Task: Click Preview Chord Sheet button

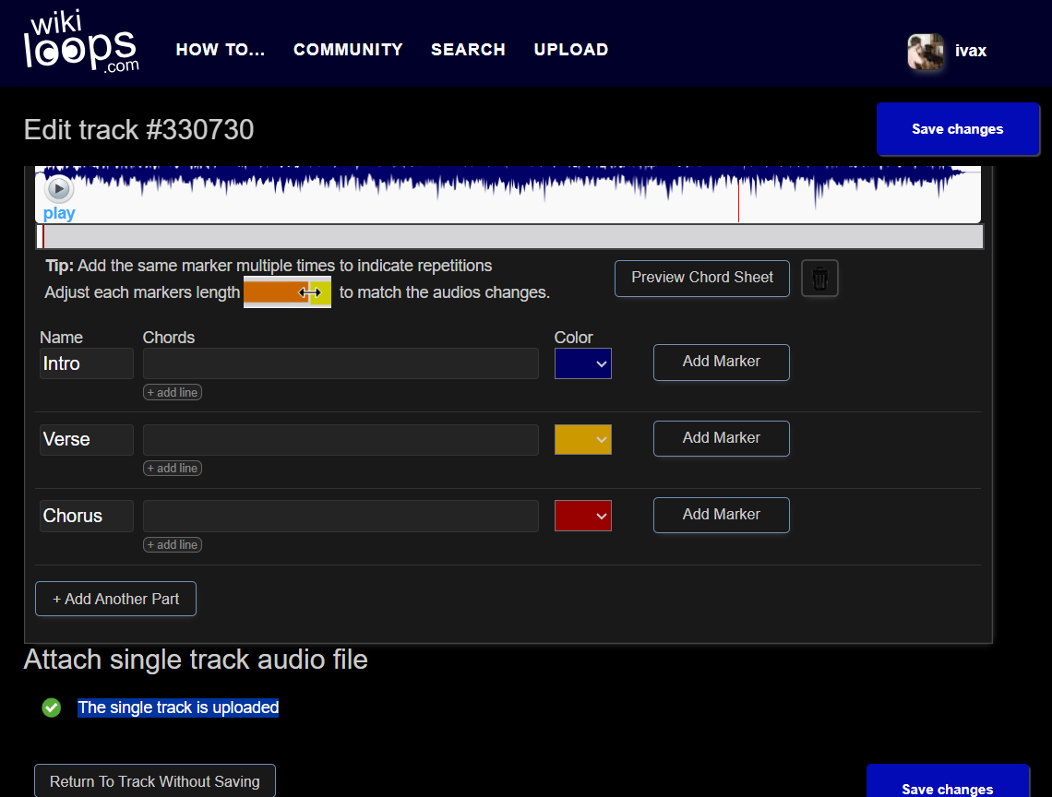Action: [701, 278]
